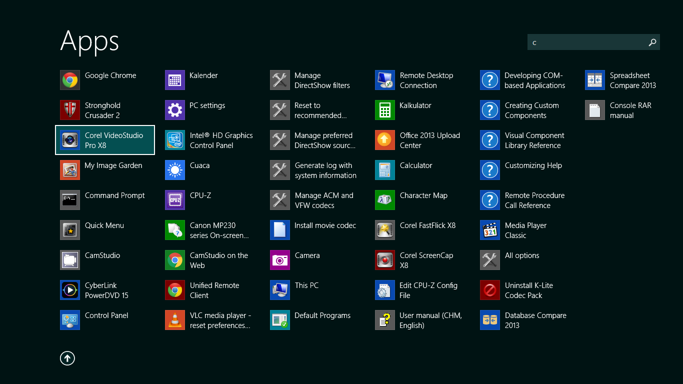The width and height of the screenshot is (683, 384).
Task: Open the Google Chrome app icon
Action: 70,80
